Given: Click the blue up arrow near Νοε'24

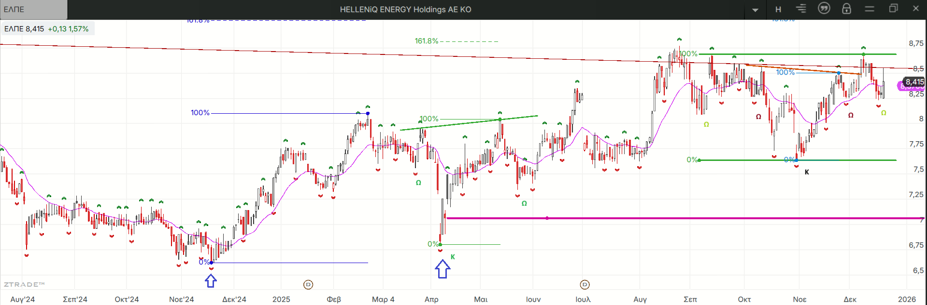Looking at the screenshot, I should (x=211, y=281).
